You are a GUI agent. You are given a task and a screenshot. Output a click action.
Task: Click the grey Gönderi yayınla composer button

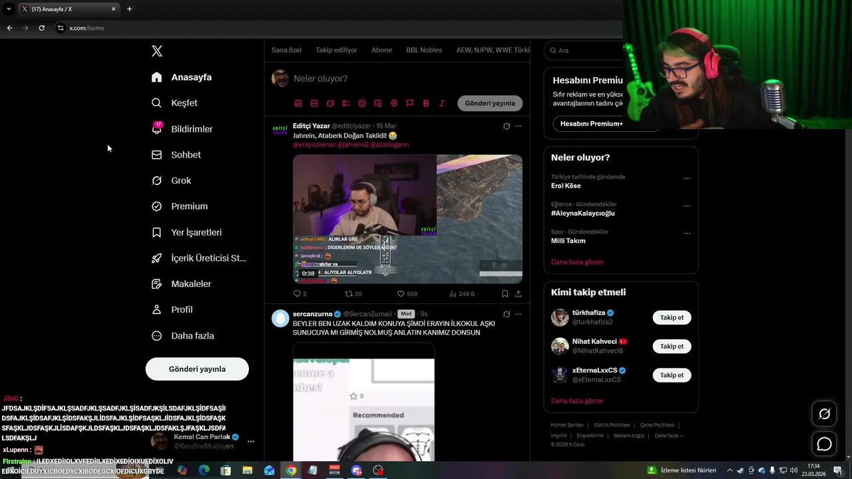(490, 104)
